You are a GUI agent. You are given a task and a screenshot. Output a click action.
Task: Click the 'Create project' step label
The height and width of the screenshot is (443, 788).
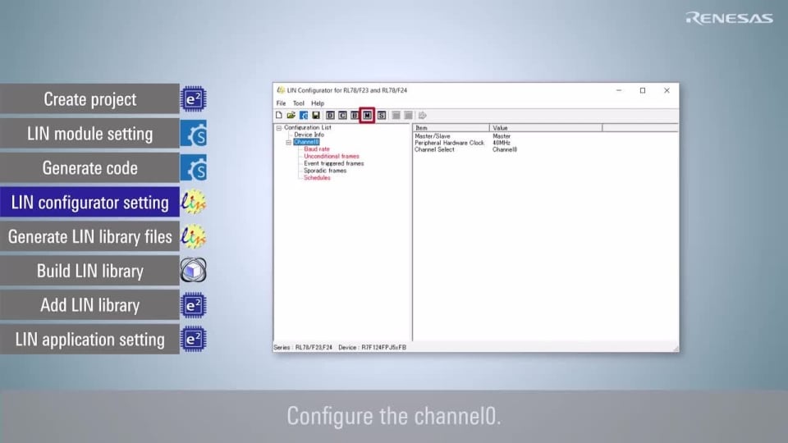coord(90,100)
